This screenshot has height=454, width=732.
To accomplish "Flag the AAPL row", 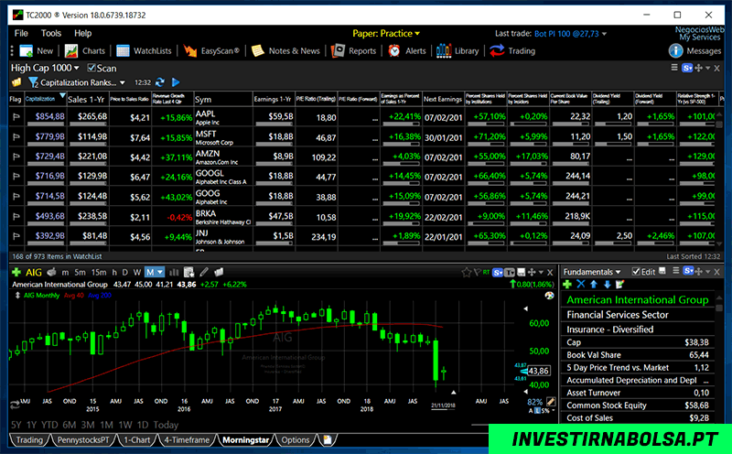I will coord(16,117).
